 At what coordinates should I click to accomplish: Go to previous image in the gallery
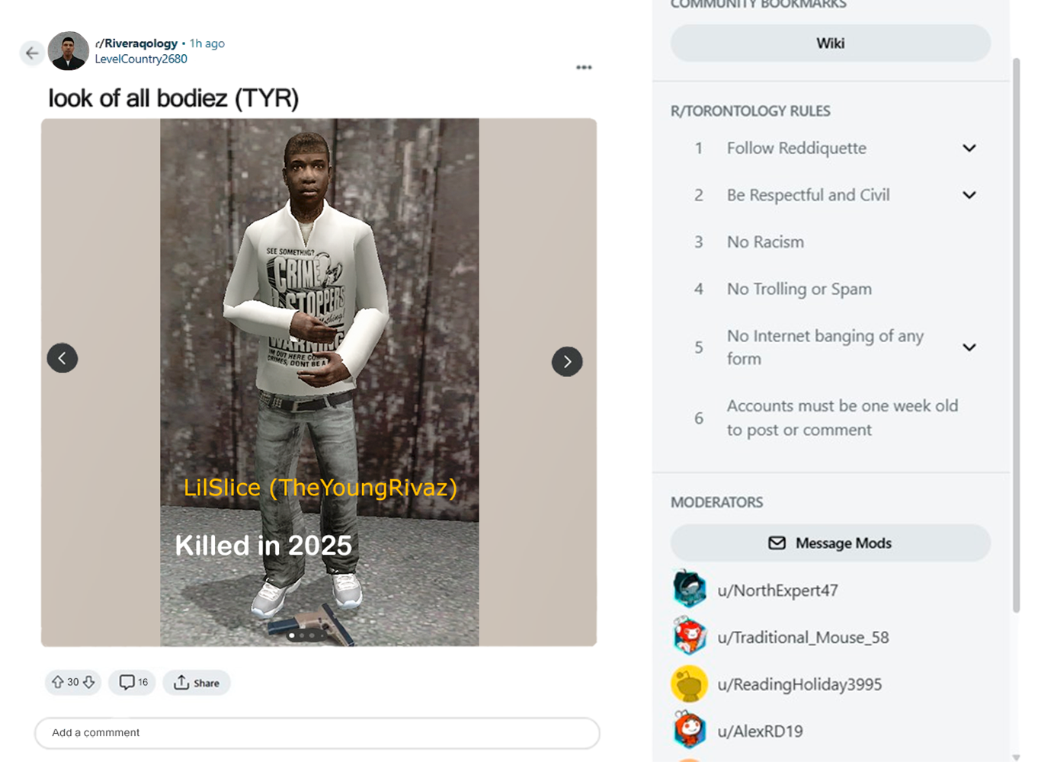[62, 358]
